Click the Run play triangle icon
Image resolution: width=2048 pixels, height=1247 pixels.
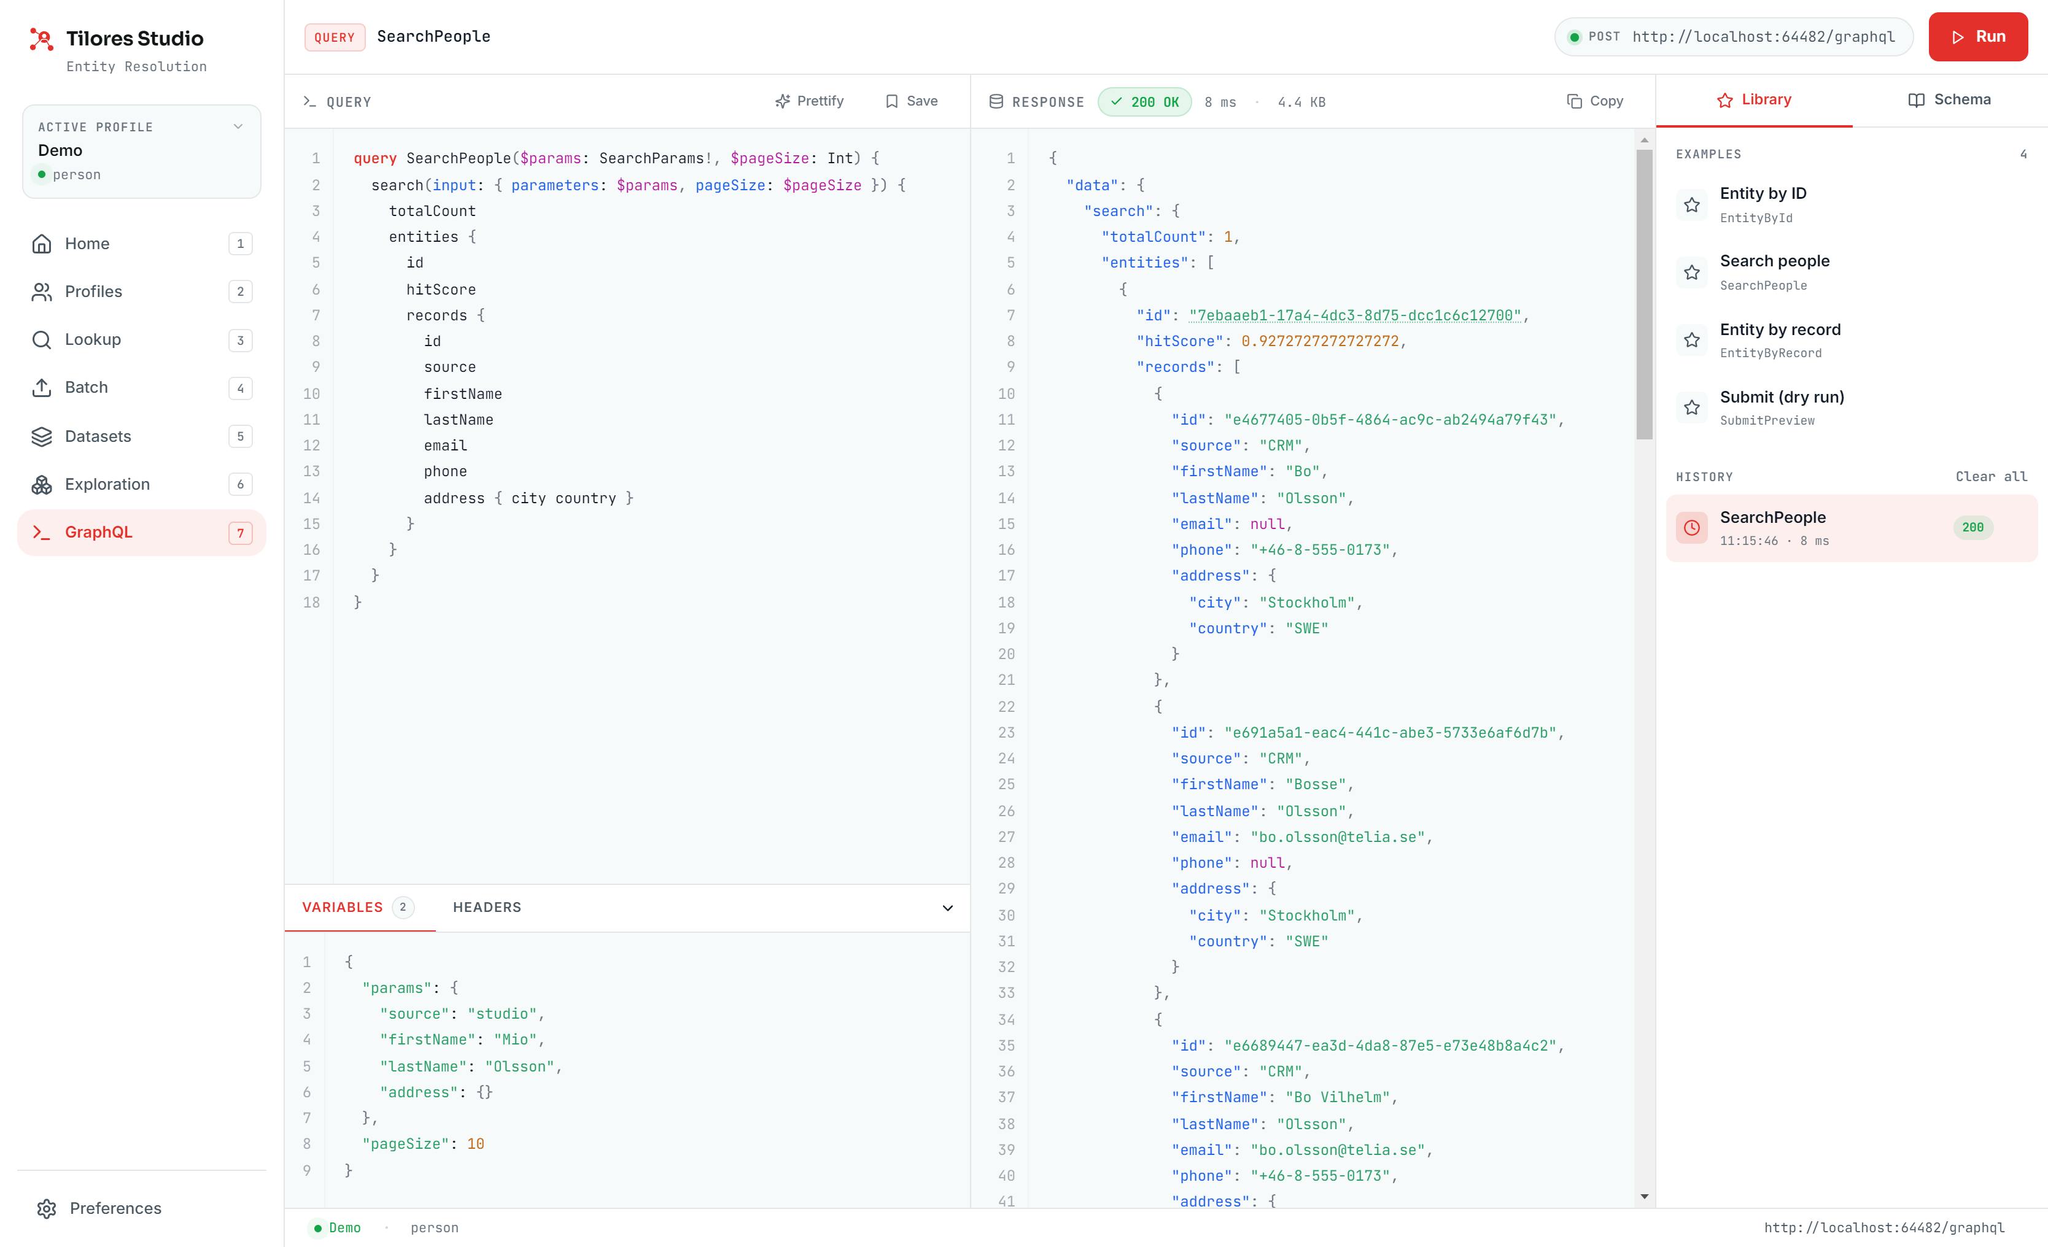click(x=1958, y=37)
